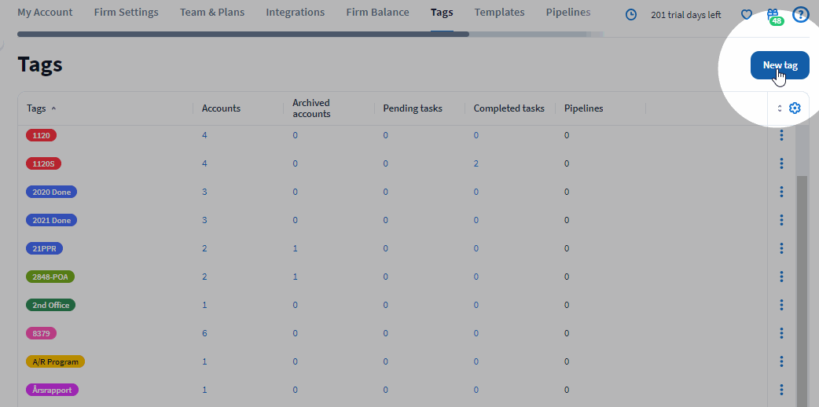This screenshot has height=407, width=819.
Task: Click the 2848-POA green tag badge
Action: pyautogui.click(x=50, y=277)
